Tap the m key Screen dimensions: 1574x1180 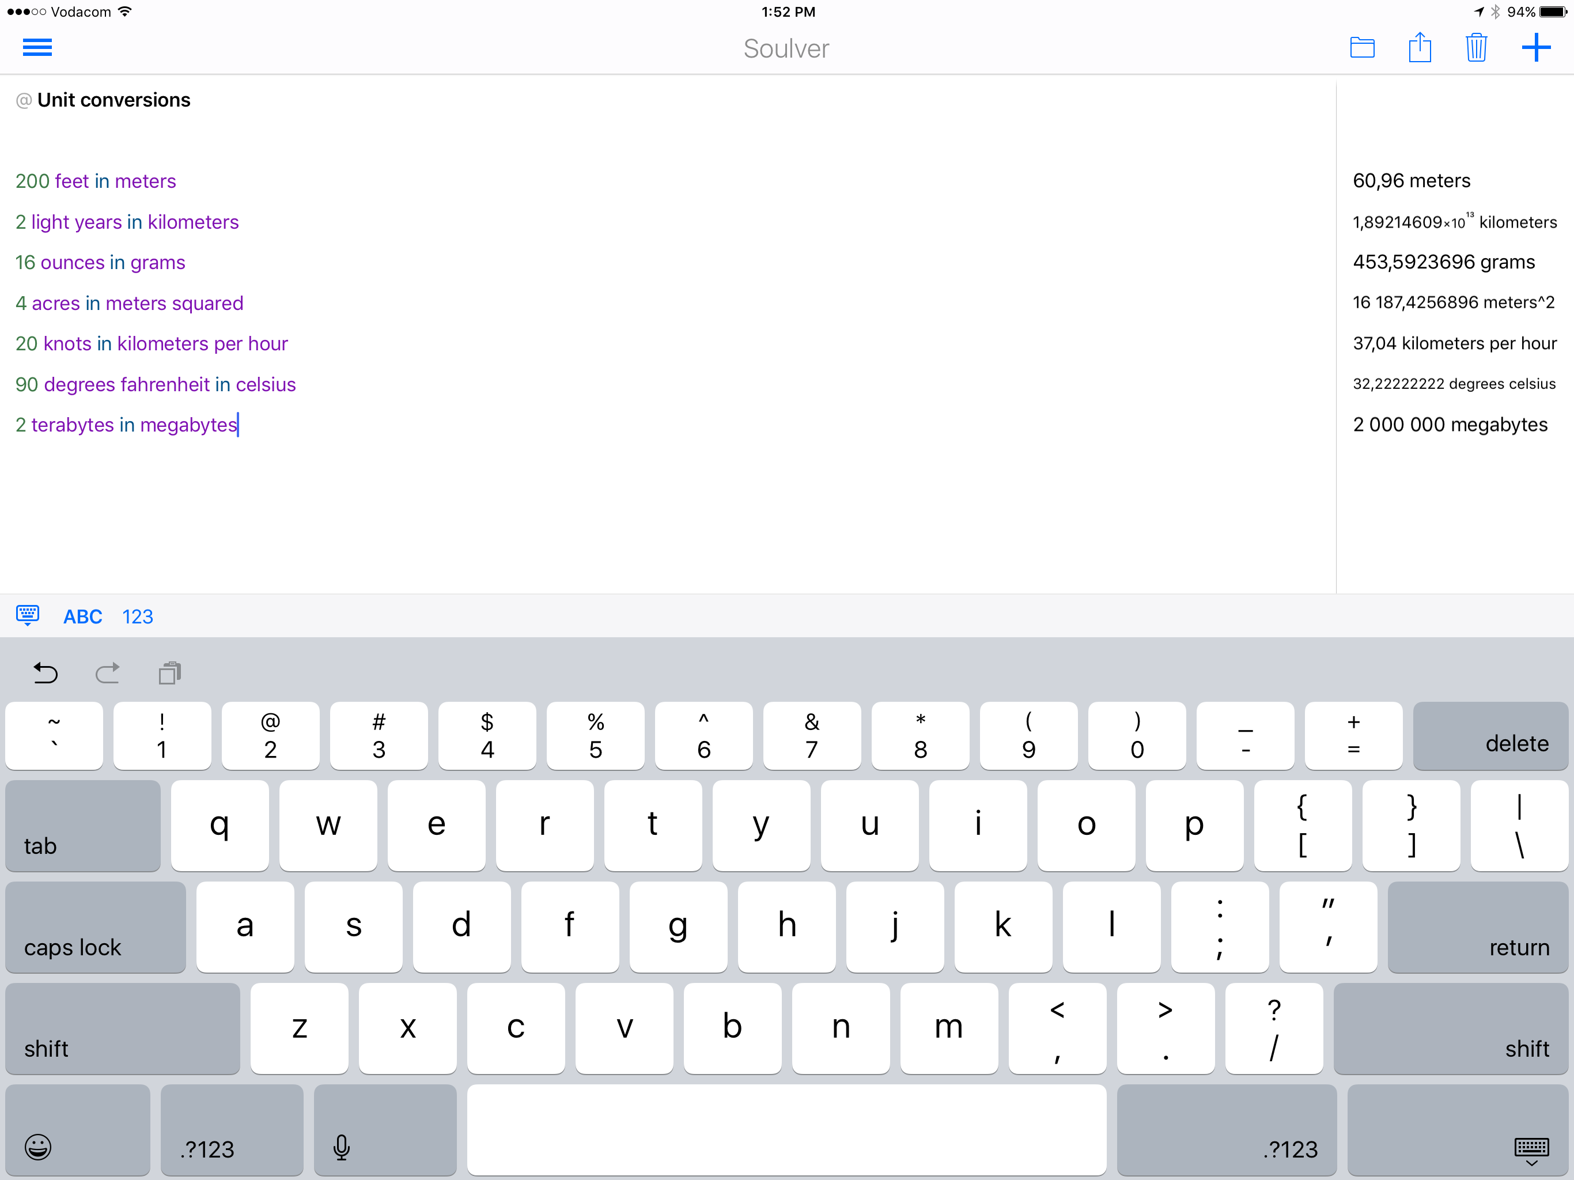tap(948, 1028)
